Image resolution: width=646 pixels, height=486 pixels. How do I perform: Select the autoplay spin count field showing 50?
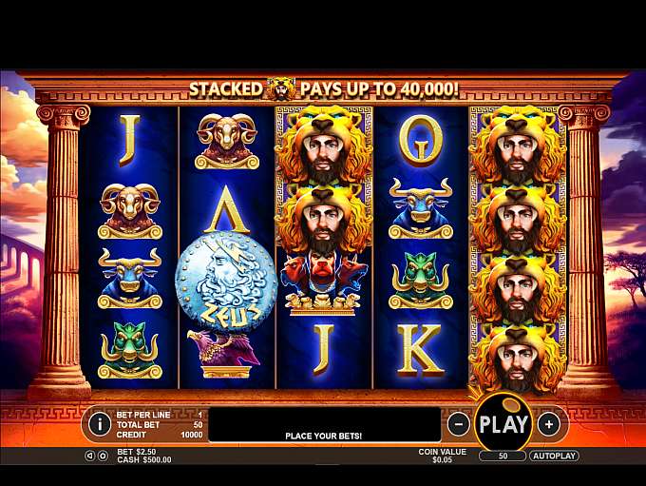503,456
